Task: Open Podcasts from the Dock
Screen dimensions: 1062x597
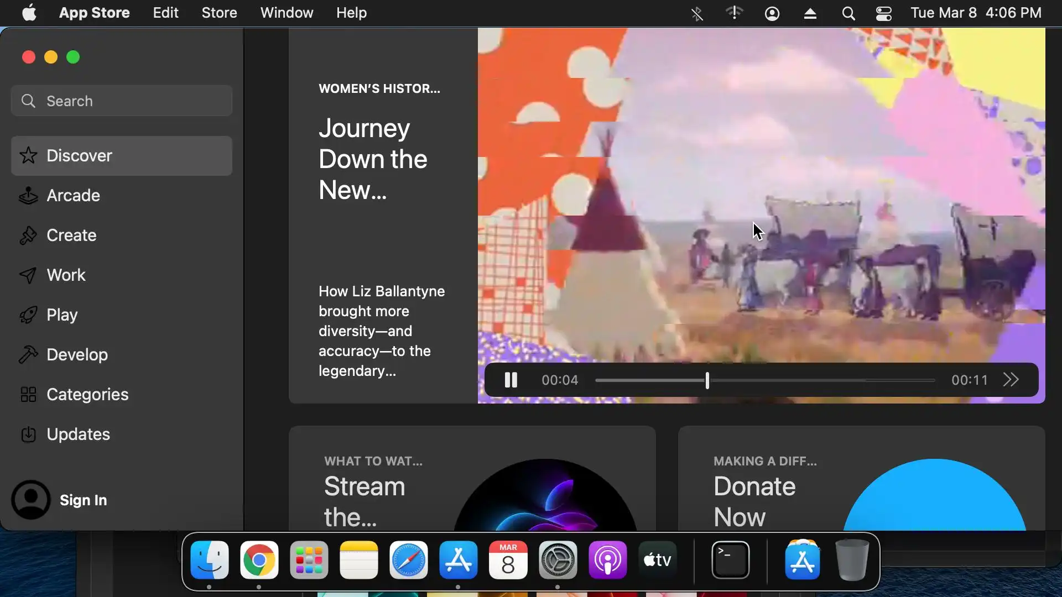Action: click(607, 561)
